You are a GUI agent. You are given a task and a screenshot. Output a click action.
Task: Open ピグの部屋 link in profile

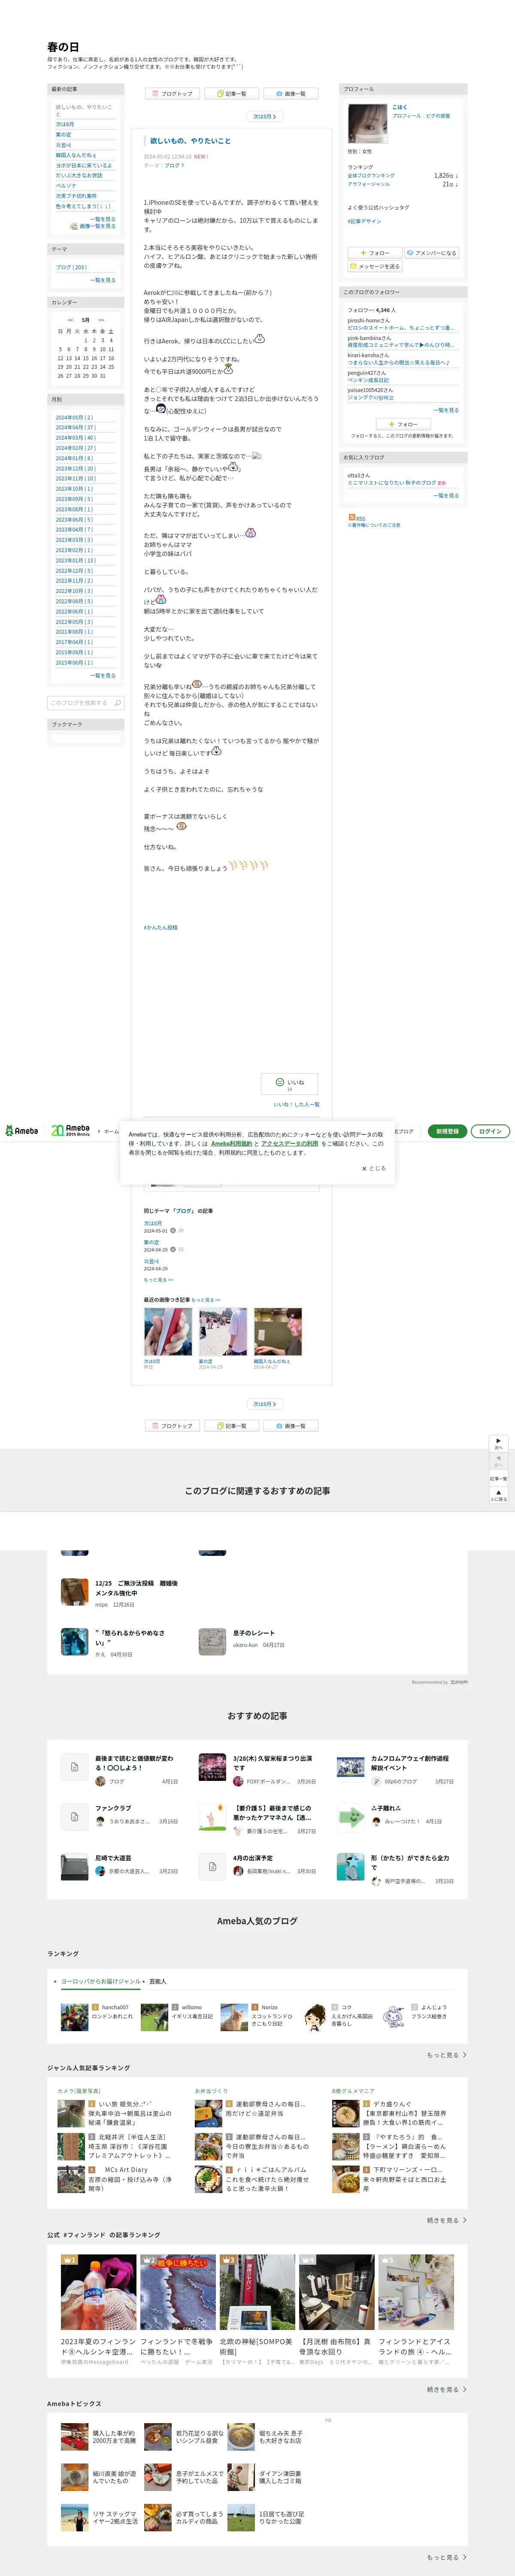(438, 116)
